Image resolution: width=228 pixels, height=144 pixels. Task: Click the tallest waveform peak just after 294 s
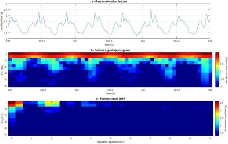tap(150, 10)
